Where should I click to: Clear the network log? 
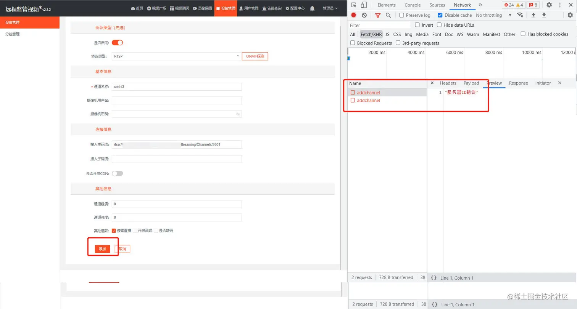pyautogui.click(x=364, y=15)
